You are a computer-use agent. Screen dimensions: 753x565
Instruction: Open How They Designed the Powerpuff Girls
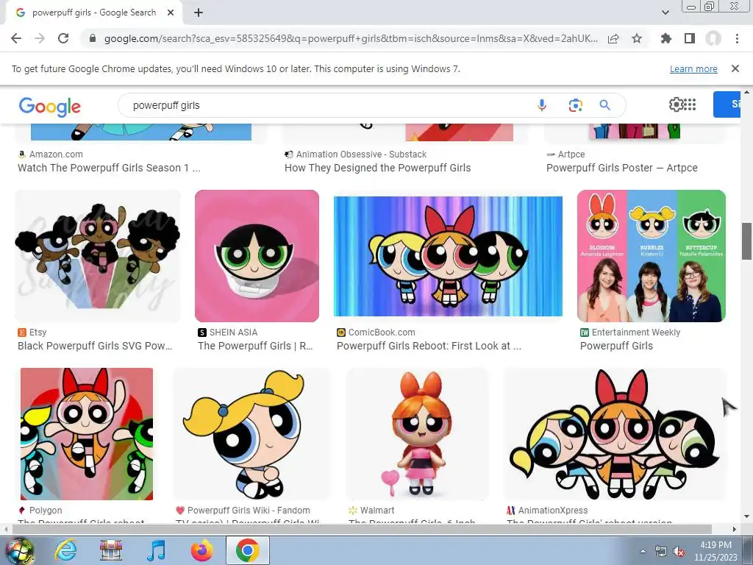coord(377,168)
